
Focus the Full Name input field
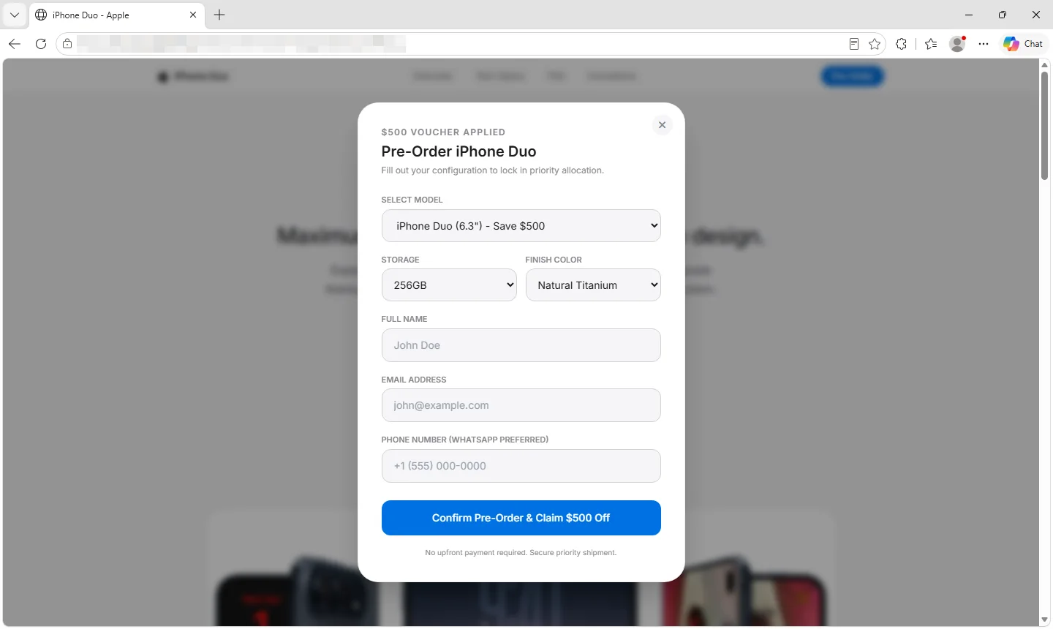pos(521,345)
